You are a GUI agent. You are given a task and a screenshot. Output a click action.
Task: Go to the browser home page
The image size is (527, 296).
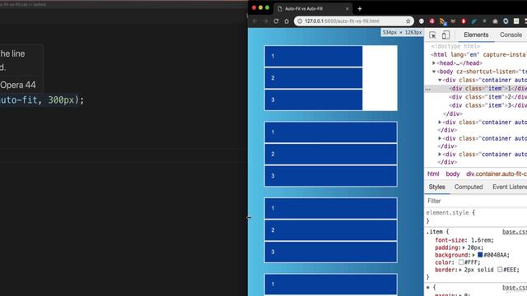point(287,21)
